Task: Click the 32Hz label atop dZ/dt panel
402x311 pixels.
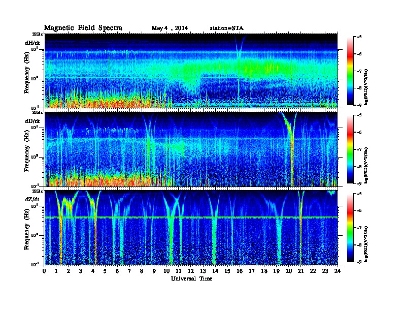Action: [x=38, y=191]
